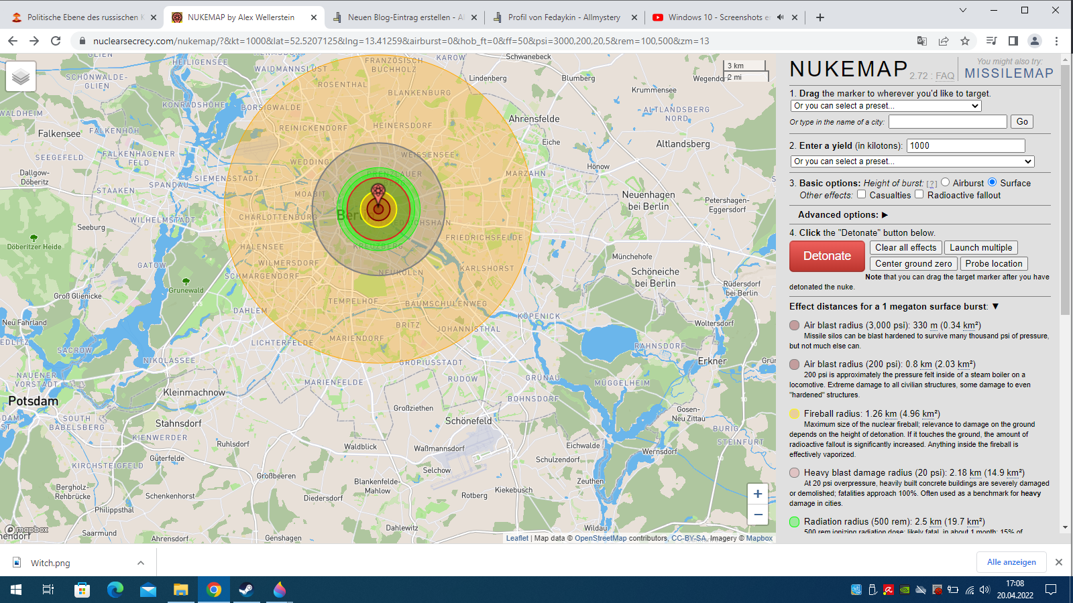Open the map layers control
This screenshot has width=1073, height=603.
(x=21, y=76)
